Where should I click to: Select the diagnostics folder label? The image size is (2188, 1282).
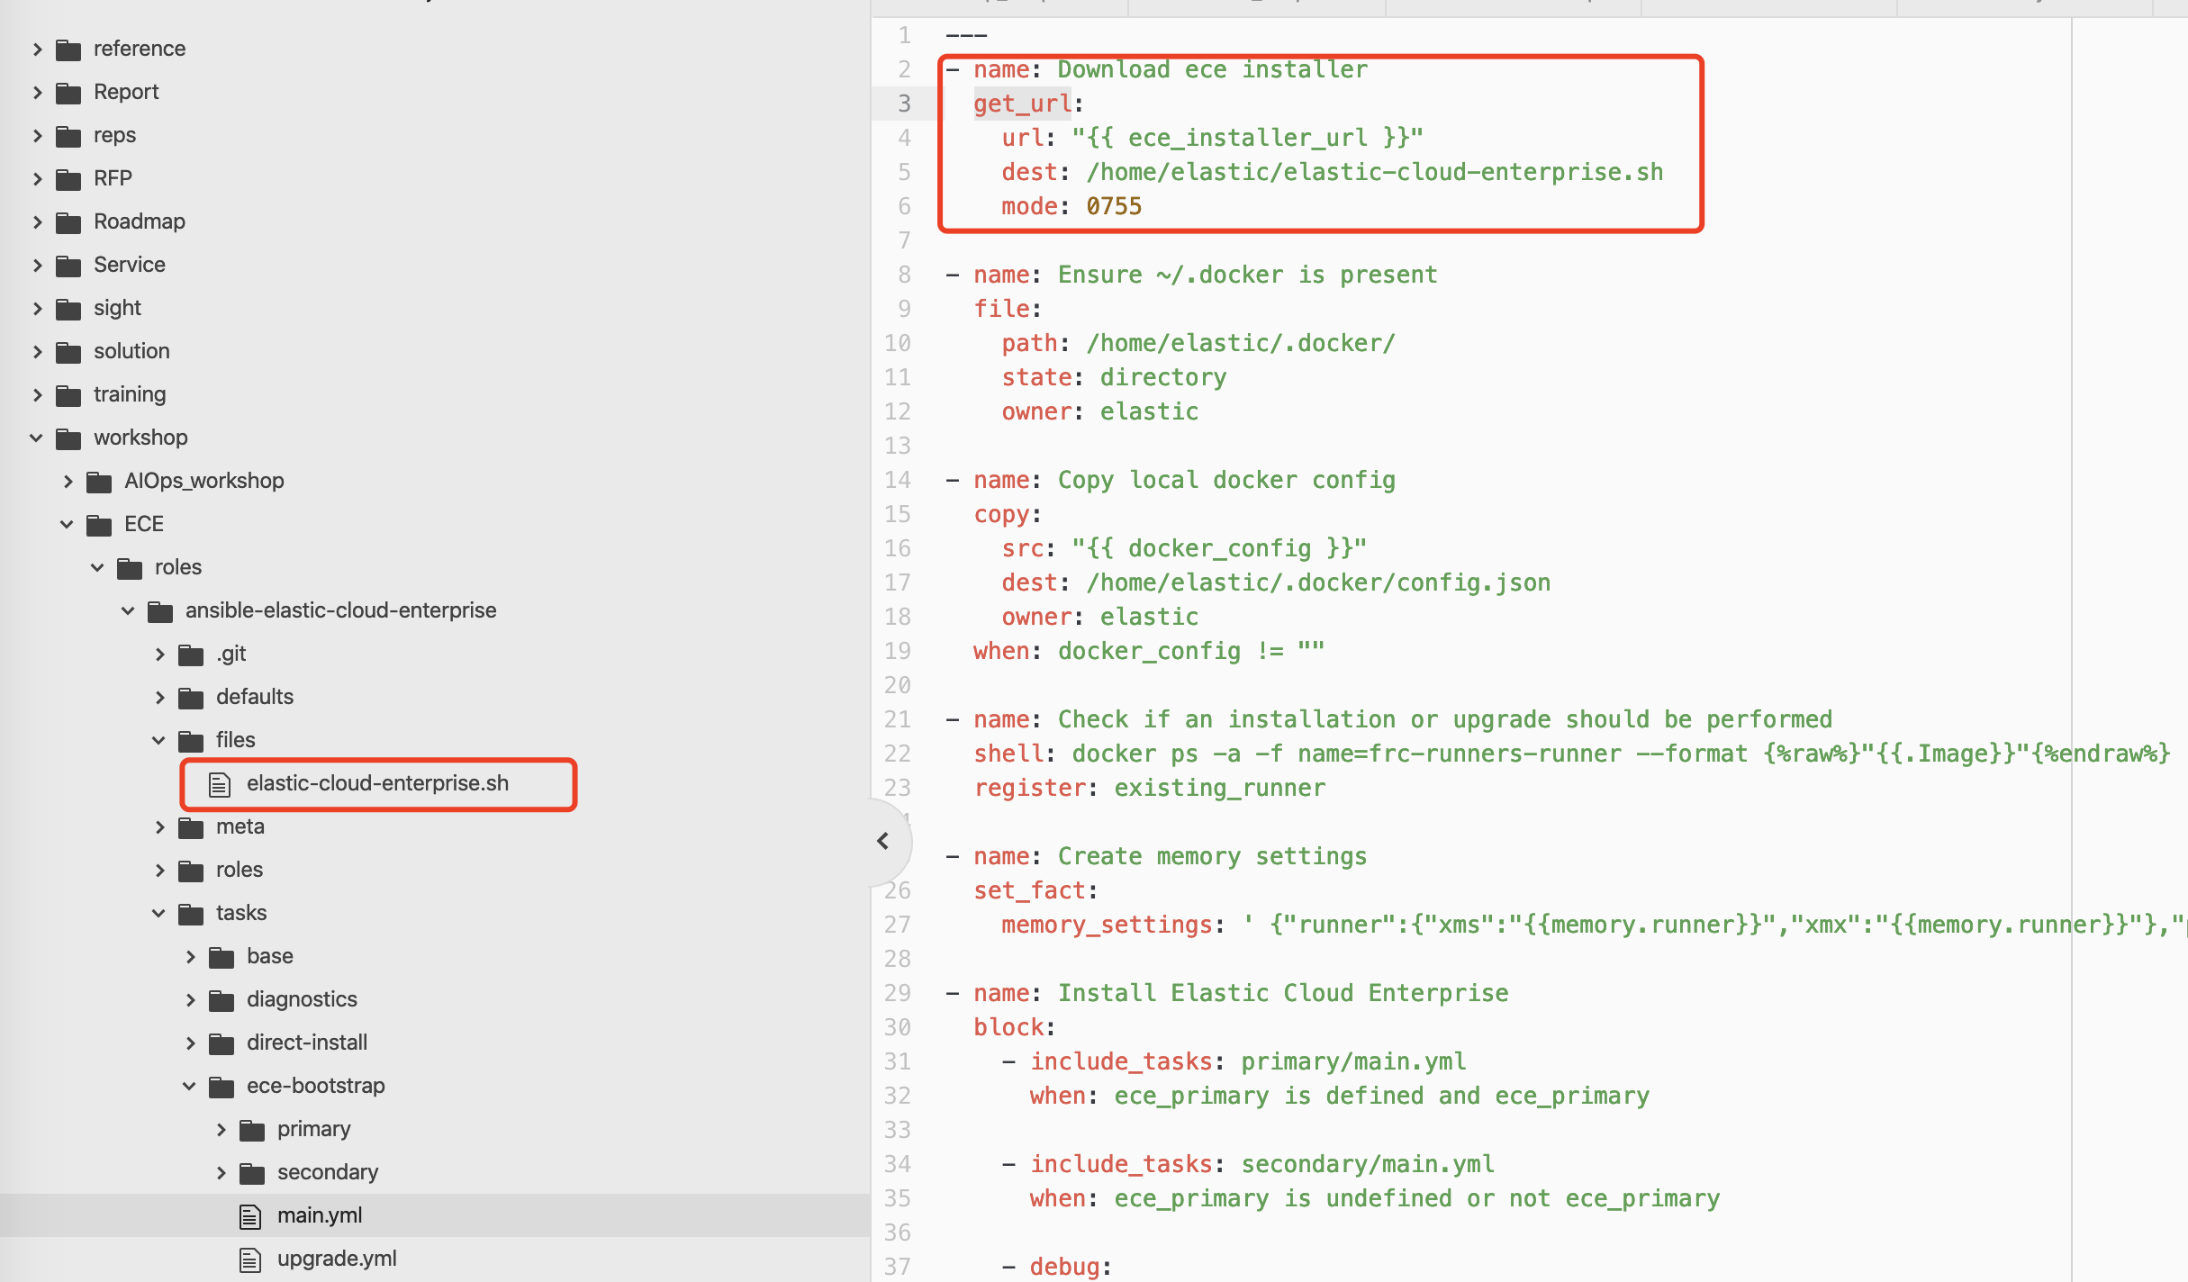pyautogui.click(x=302, y=999)
